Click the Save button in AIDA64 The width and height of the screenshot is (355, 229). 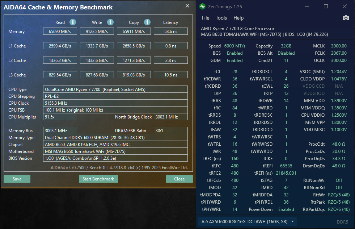click(x=17, y=179)
